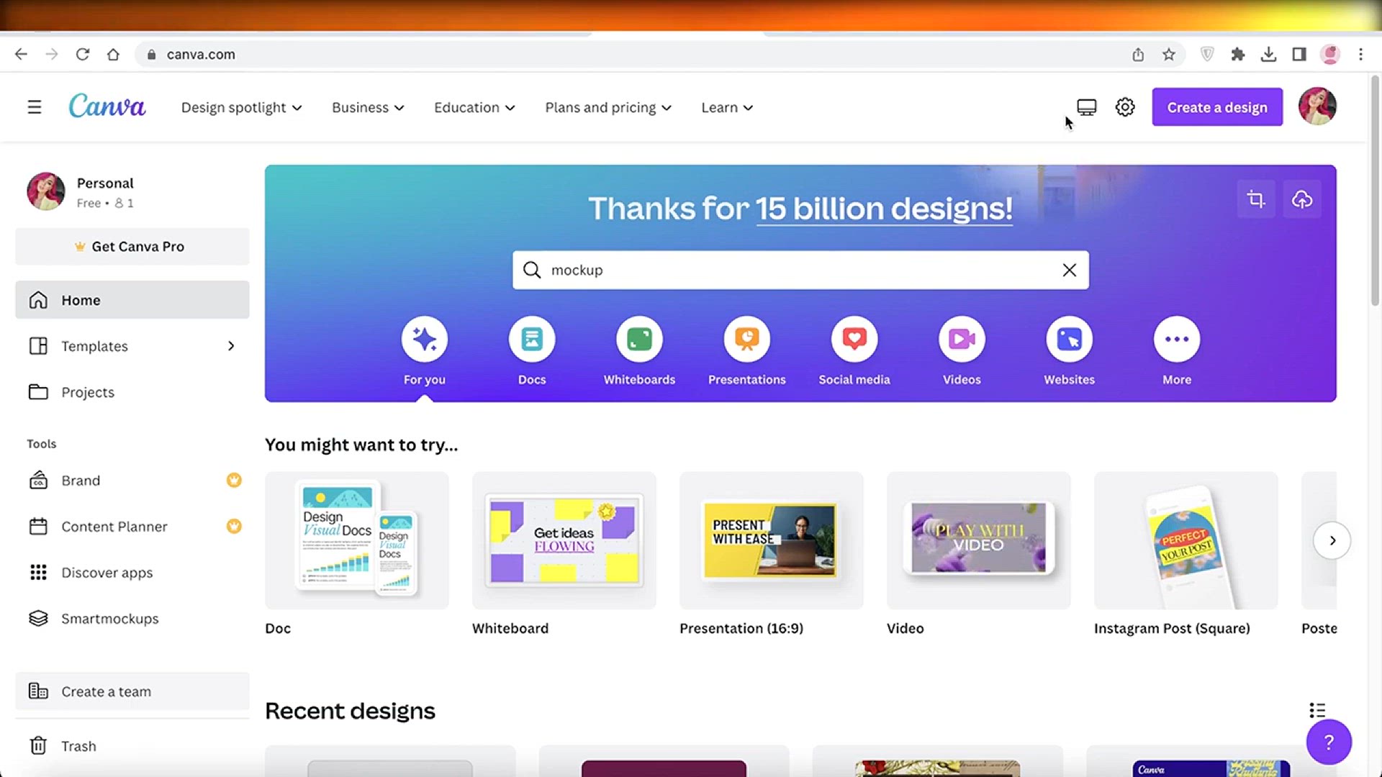Screen dimensions: 1382x777
Task: Click the upload cloud icon
Action: 1302,199
